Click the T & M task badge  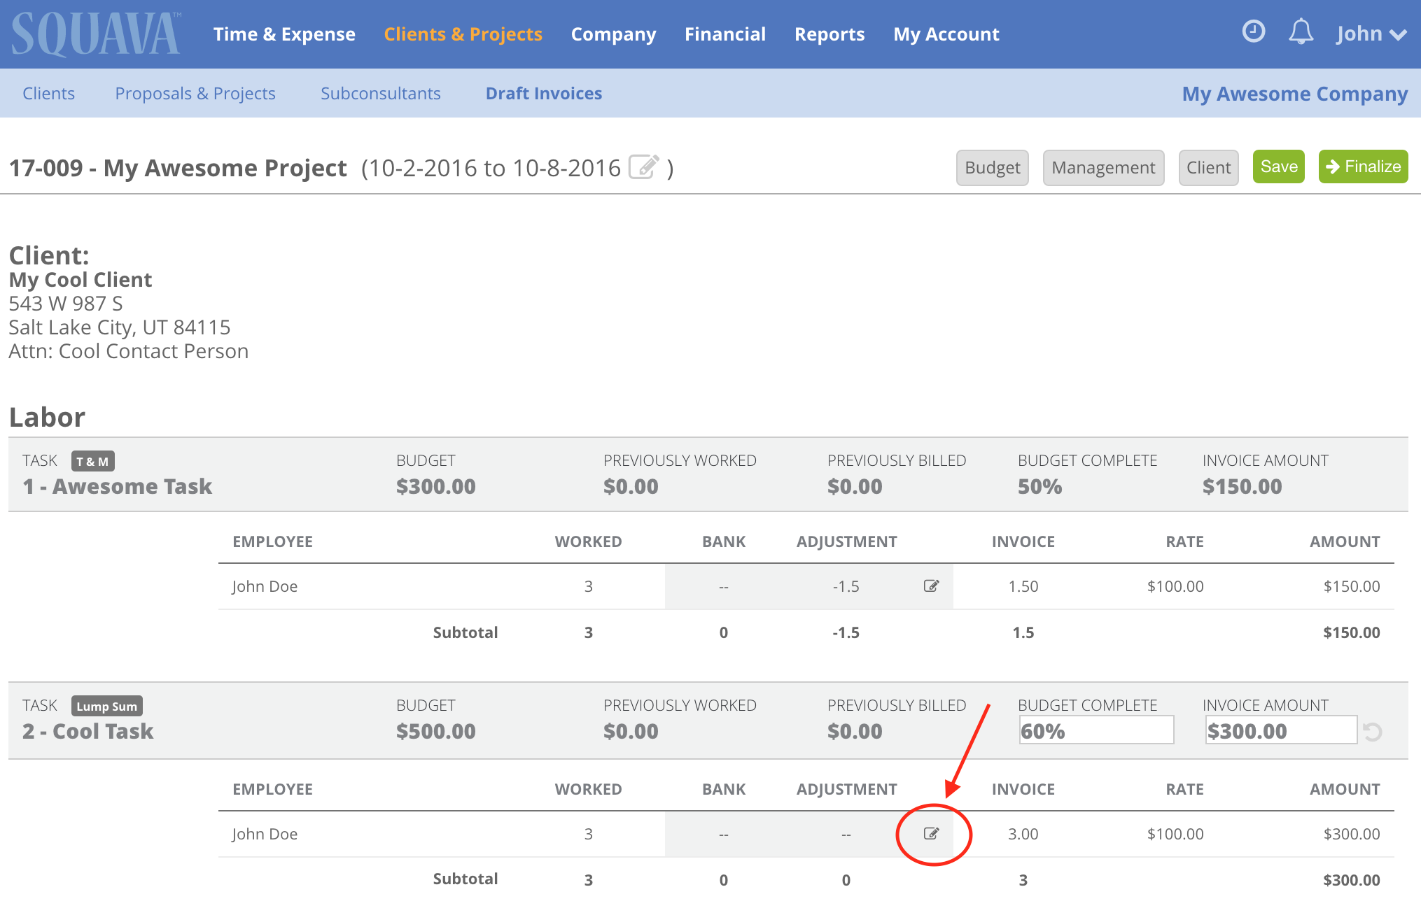click(92, 461)
